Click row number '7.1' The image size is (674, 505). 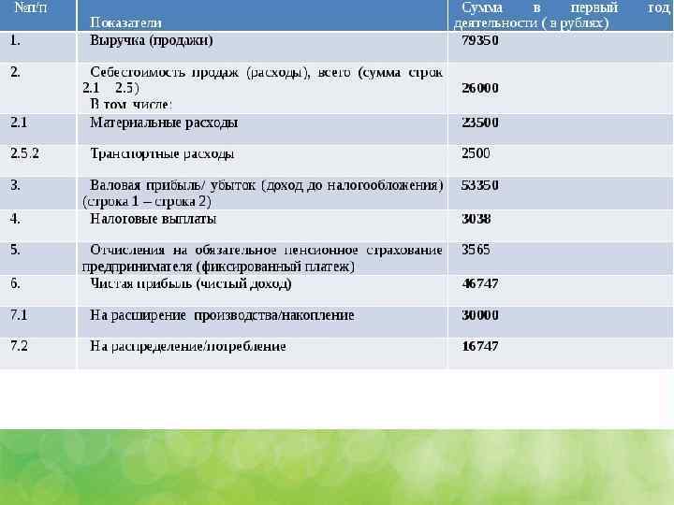pyautogui.click(x=19, y=315)
